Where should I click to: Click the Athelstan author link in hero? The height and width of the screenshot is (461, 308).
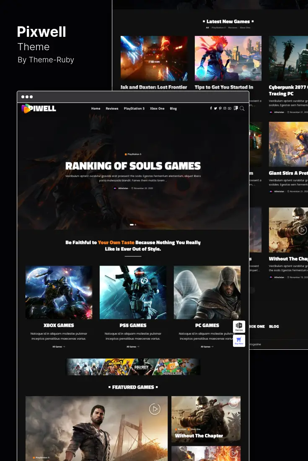click(x=123, y=188)
